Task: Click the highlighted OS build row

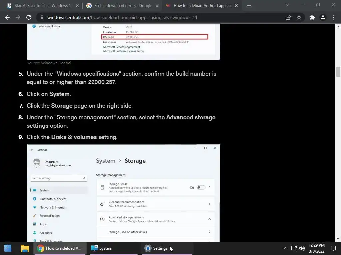Action: (x=155, y=37)
